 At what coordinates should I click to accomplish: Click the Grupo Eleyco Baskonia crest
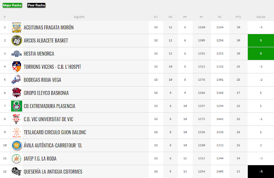(17, 93)
